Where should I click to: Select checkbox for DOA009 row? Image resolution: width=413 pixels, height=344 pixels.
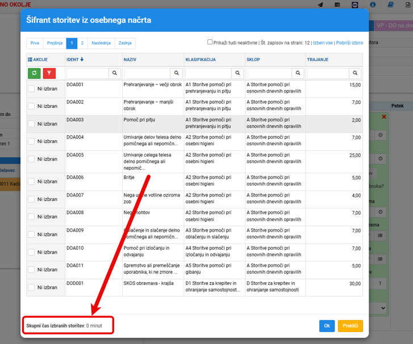(x=31, y=234)
